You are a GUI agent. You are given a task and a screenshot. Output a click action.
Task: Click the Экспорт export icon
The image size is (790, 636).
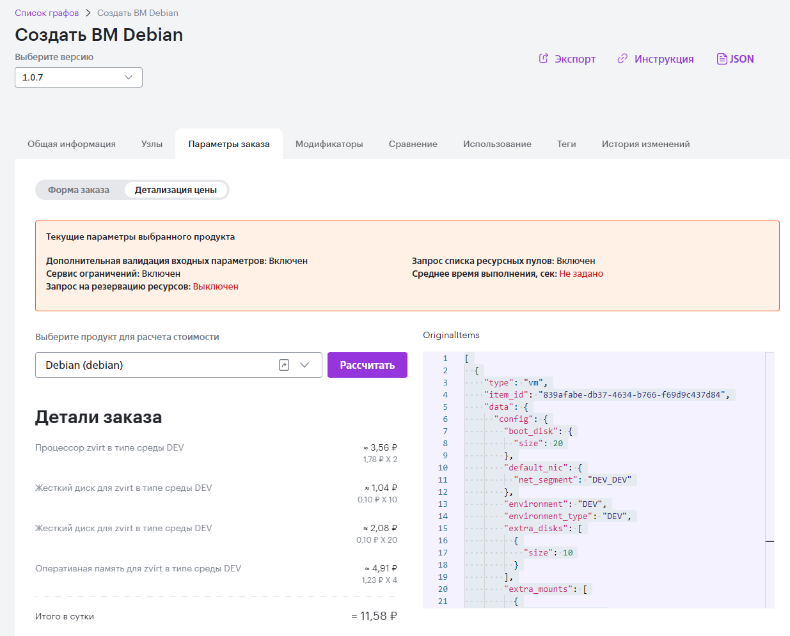tap(544, 58)
